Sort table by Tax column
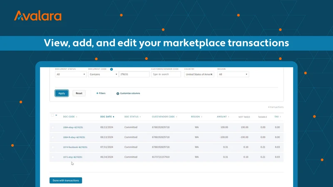This screenshot has height=187, width=333. tap(278, 117)
